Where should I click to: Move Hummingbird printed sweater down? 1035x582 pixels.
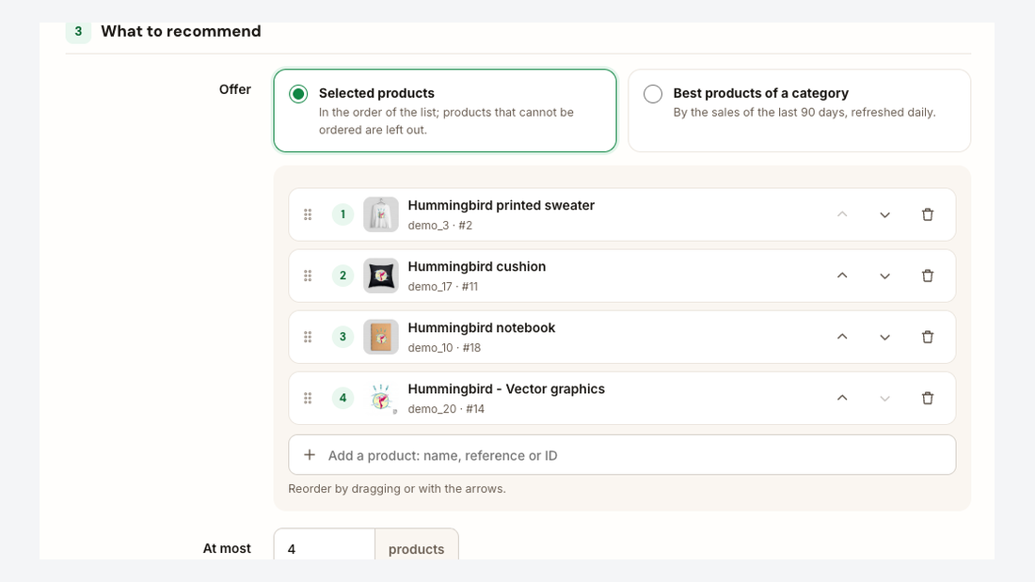click(x=885, y=214)
